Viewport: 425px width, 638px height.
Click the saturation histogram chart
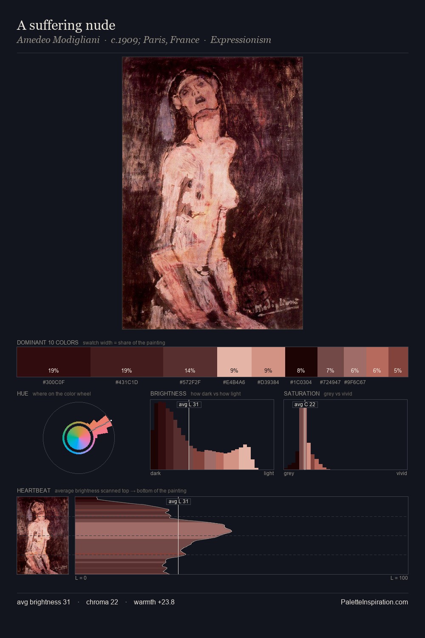coord(346,435)
